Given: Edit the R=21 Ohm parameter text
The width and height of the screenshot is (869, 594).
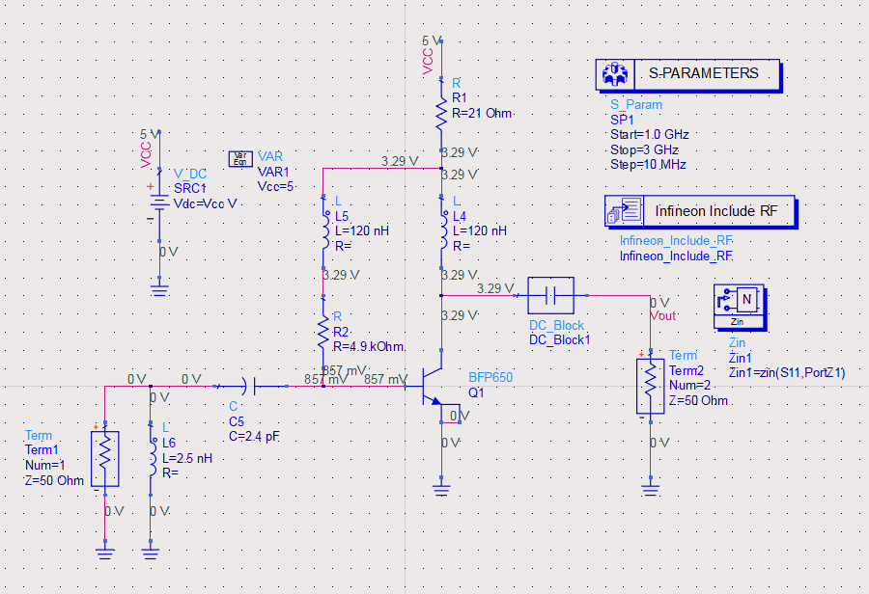Looking at the screenshot, I should pyautogui.click(x=482, y=113).
